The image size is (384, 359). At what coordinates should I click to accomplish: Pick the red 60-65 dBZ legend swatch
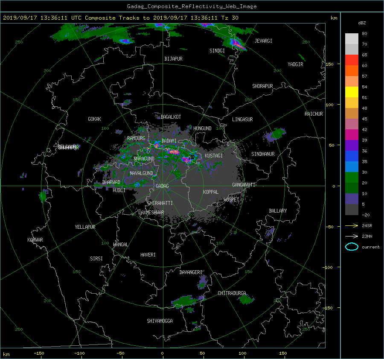point(352,60)
